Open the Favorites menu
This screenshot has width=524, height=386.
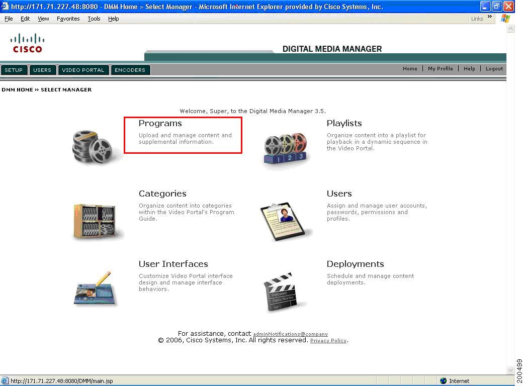[x=68, y=19]
